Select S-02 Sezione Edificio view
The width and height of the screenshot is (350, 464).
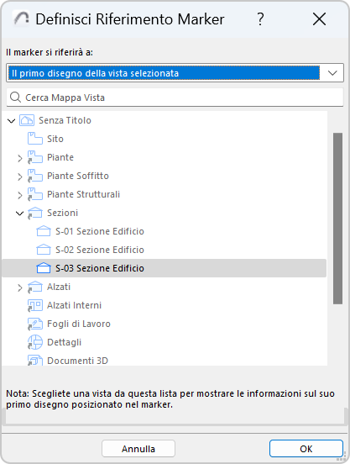(100, 250)
